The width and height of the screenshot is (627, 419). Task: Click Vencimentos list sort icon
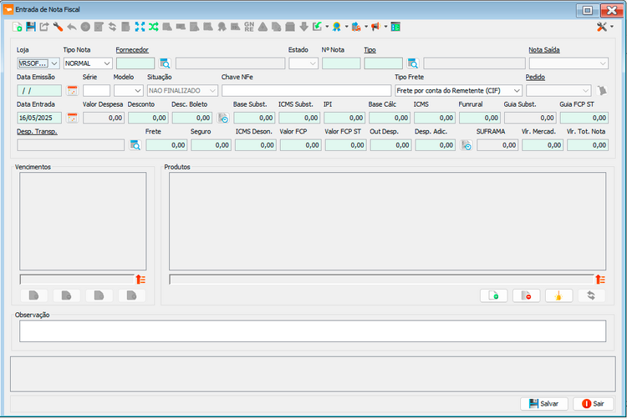coord(140,280)
